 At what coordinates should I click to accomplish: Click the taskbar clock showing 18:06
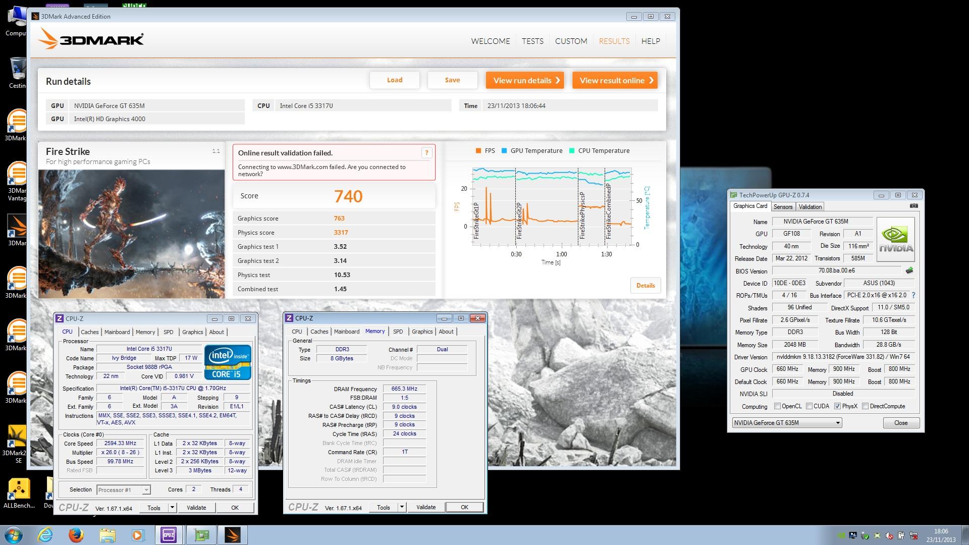coord(941,535)
